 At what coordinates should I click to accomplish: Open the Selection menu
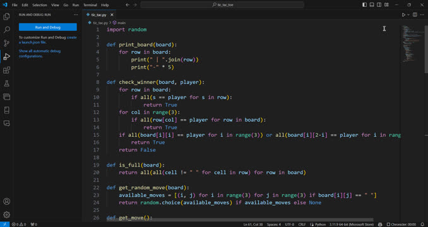pyautogui.click(x=40, y=5)
